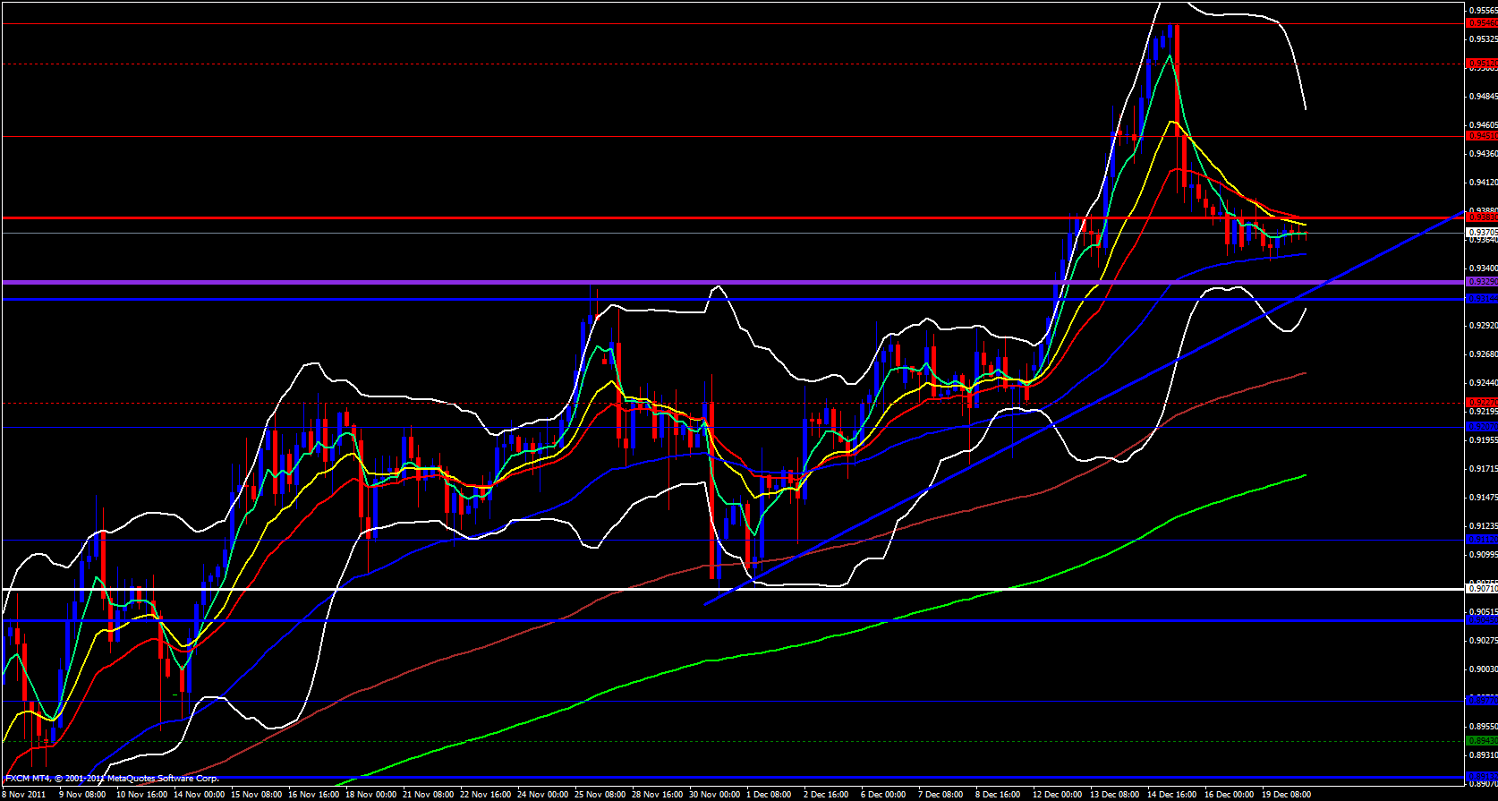Select the 19 Dec 08:00 time label

pyautogui.click(x=1286, y=794)
